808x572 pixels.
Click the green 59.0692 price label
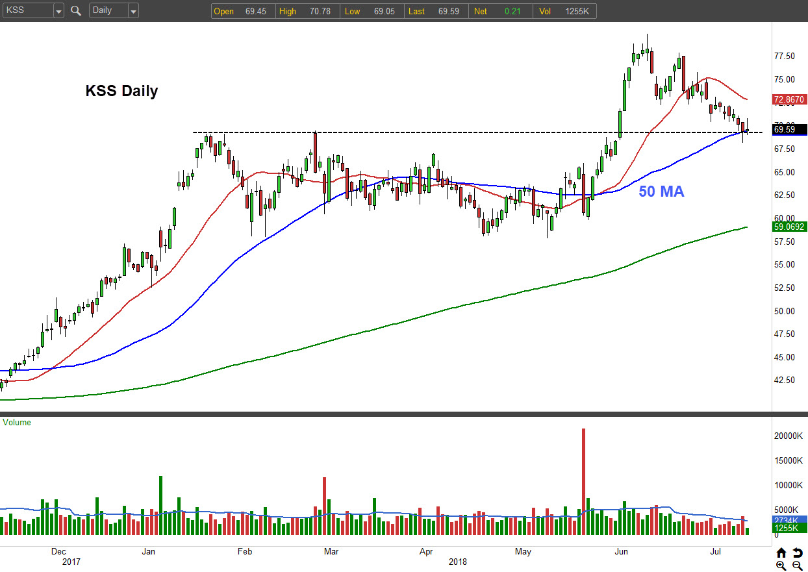pyautogui.click(x=789, y=227)
